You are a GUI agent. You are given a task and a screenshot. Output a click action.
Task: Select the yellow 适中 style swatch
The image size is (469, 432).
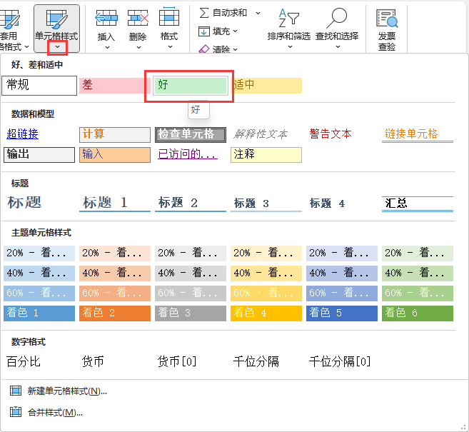tap(268, 85)
